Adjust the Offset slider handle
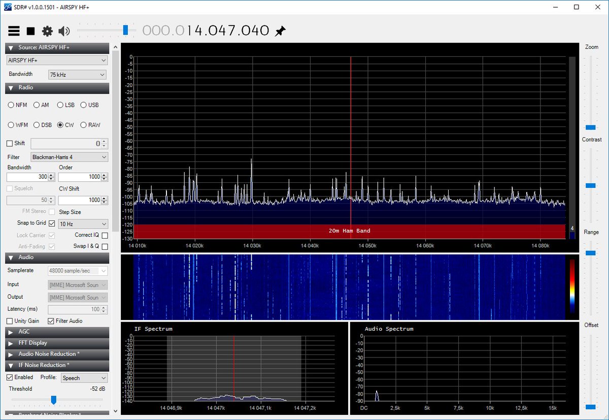Screen dimensions: 609x420 point(590,407)
